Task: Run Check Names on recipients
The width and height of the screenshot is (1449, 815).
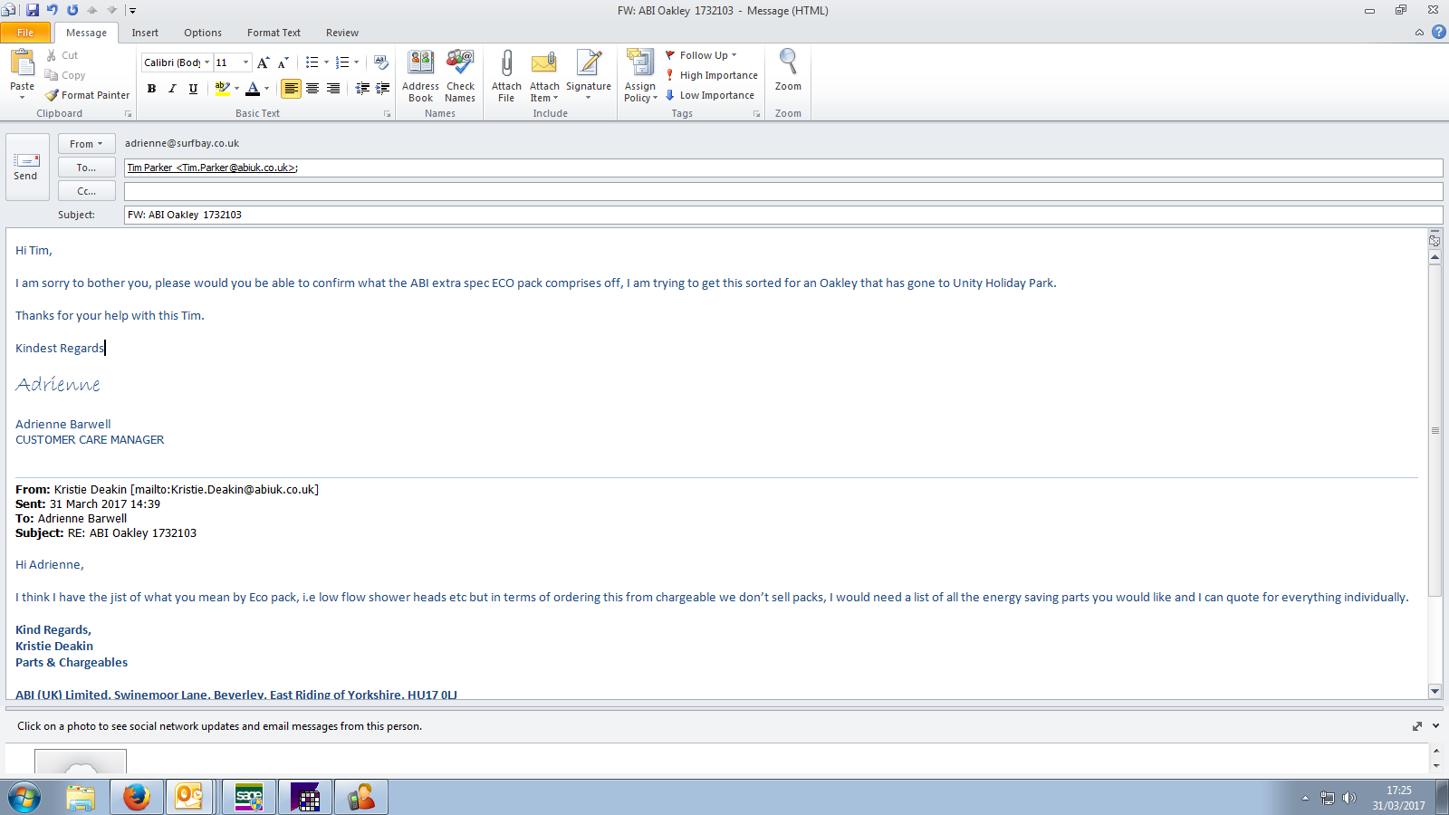Action: pos(460,76)
